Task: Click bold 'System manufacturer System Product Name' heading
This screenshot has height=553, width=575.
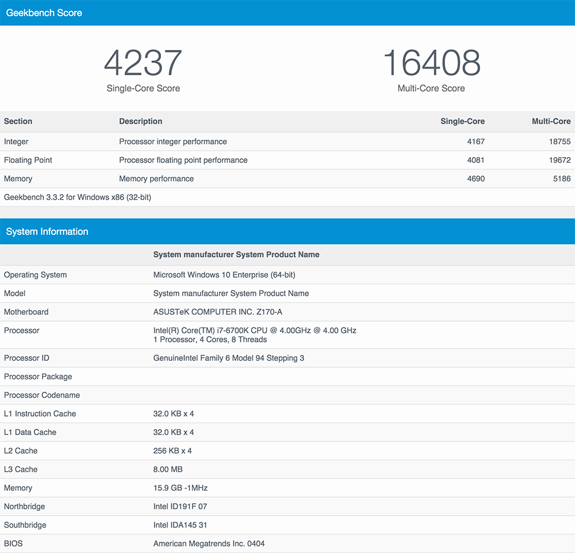Action: point(236,255)
